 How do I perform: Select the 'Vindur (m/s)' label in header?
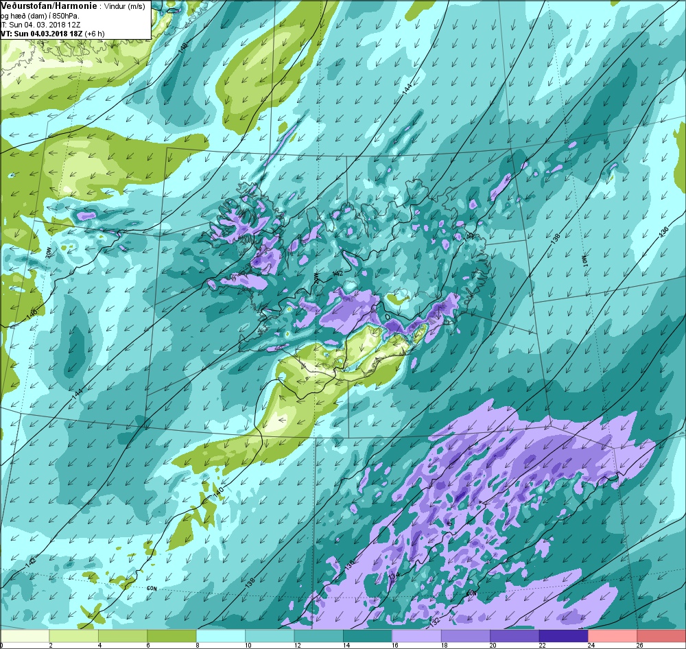(125, 7)
